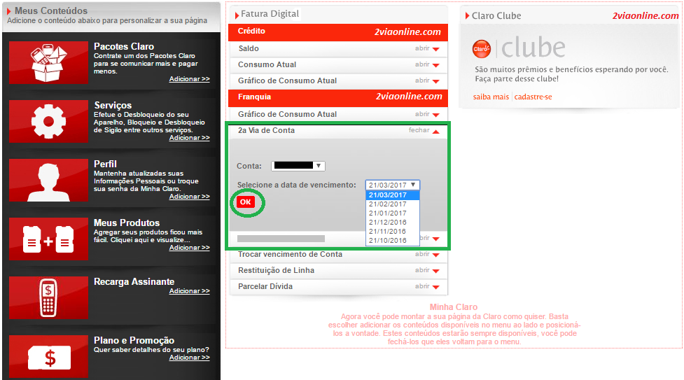Viewport: 684px width, 380px height.
Task: Add the Perfil content
Action: (189, 197)
